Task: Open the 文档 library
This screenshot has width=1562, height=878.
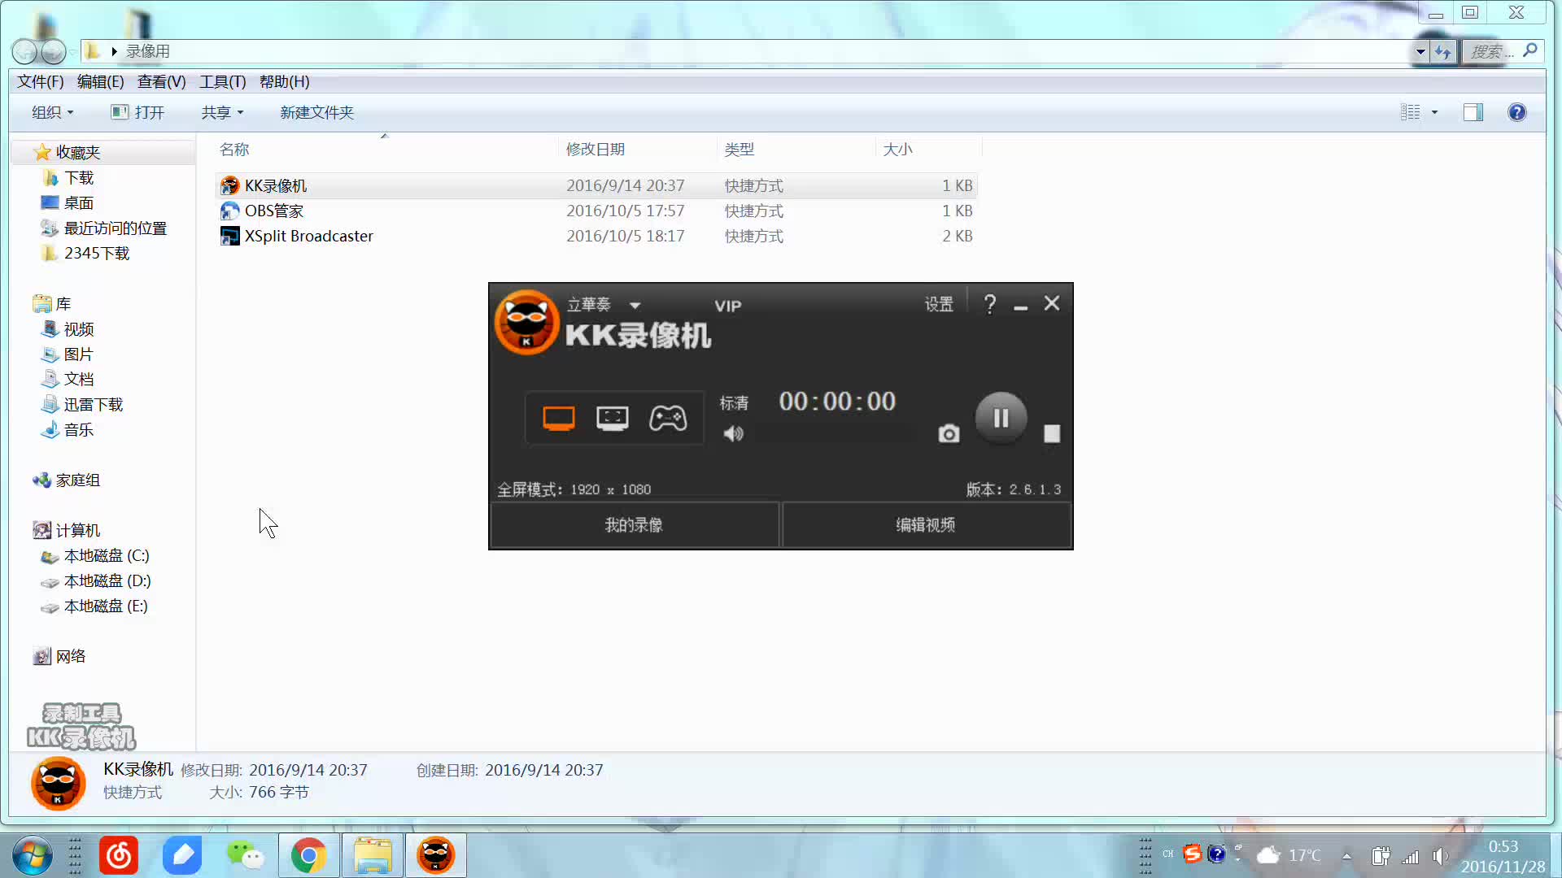Action: (x=79, y=379)
